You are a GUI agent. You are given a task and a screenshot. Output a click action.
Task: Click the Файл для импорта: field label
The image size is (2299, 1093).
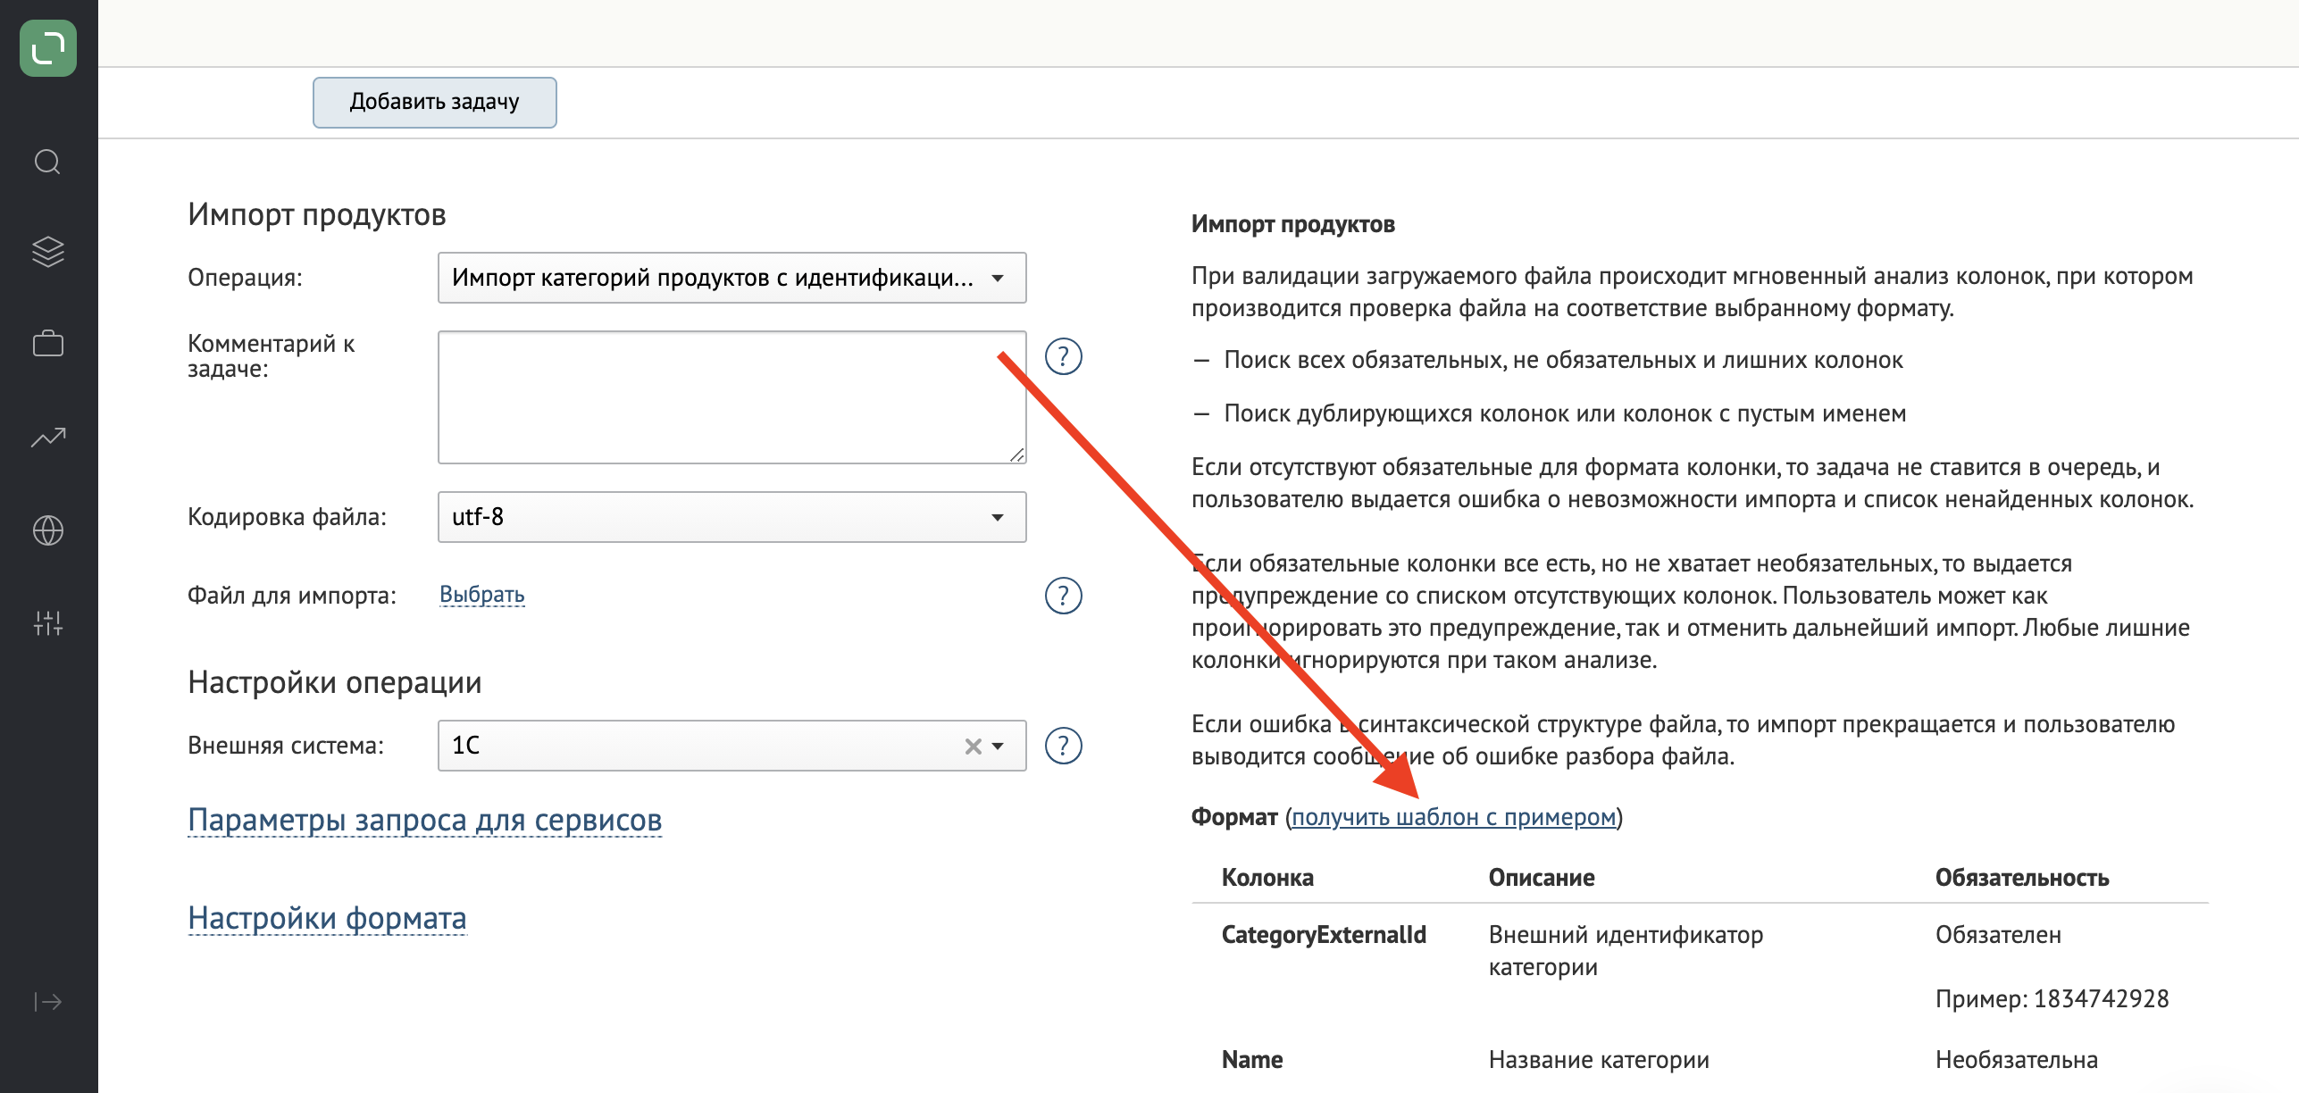coord(292,596)
